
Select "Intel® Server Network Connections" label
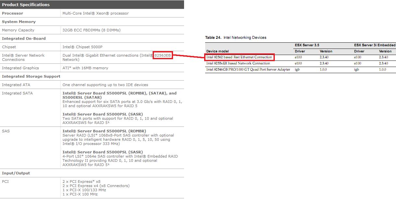pos(23,57)
